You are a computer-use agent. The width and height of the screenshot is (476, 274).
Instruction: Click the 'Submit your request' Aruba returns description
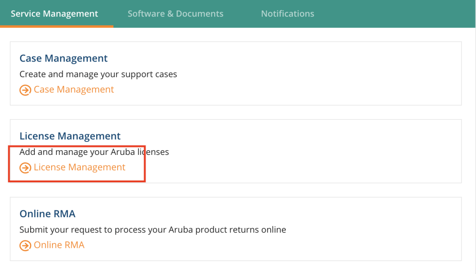152,230
